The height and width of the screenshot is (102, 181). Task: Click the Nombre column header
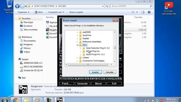(x=50, y=17)
